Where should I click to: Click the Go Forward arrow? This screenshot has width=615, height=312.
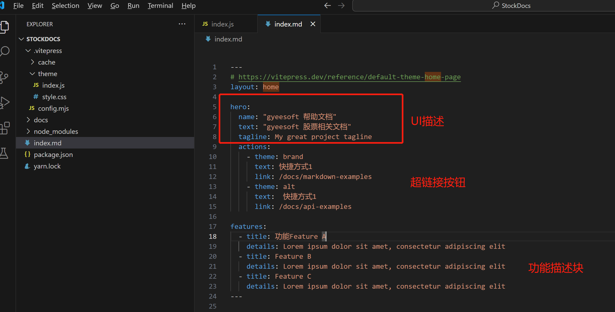tap(341, 6)
